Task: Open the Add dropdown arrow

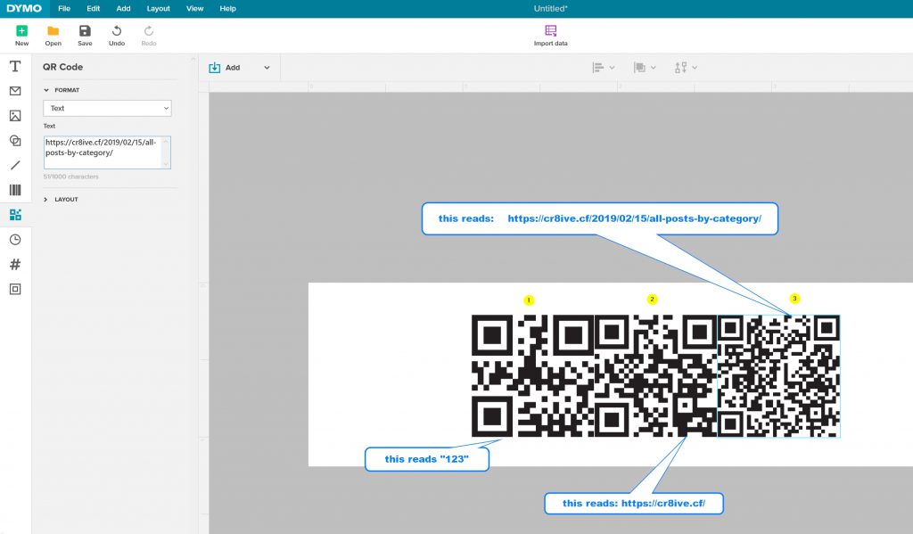Action: pyautogui.click(x=267, y=68)
